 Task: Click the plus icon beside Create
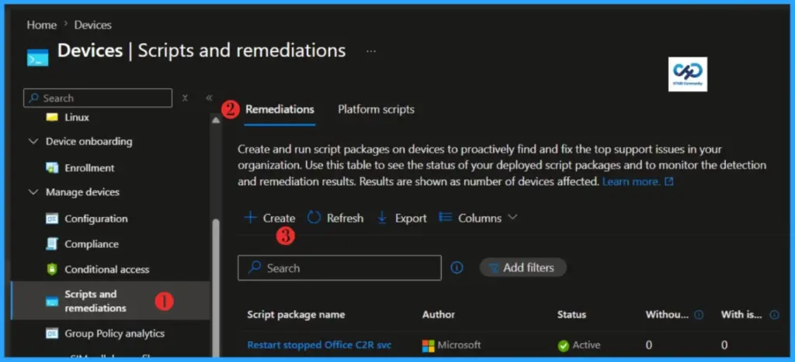(x=251, y=218)
